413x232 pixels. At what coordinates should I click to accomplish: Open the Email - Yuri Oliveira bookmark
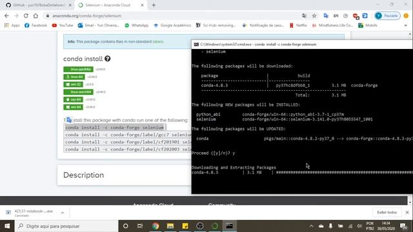click(x=99, y=25)
